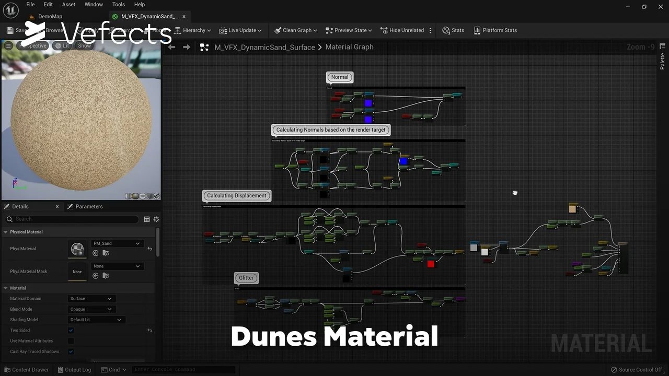Click the Source Control Off button

point(636,370)
